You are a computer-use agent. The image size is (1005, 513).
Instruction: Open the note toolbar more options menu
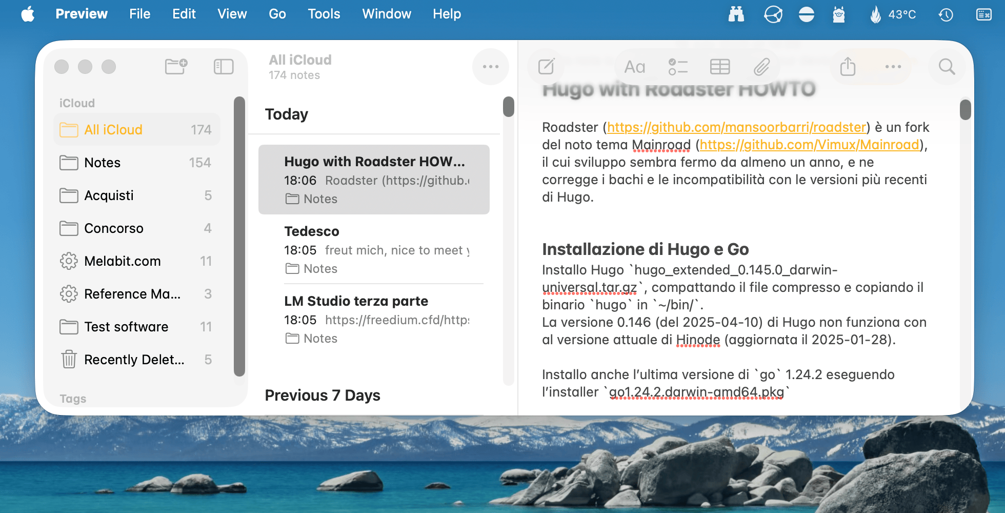point(893,67)
